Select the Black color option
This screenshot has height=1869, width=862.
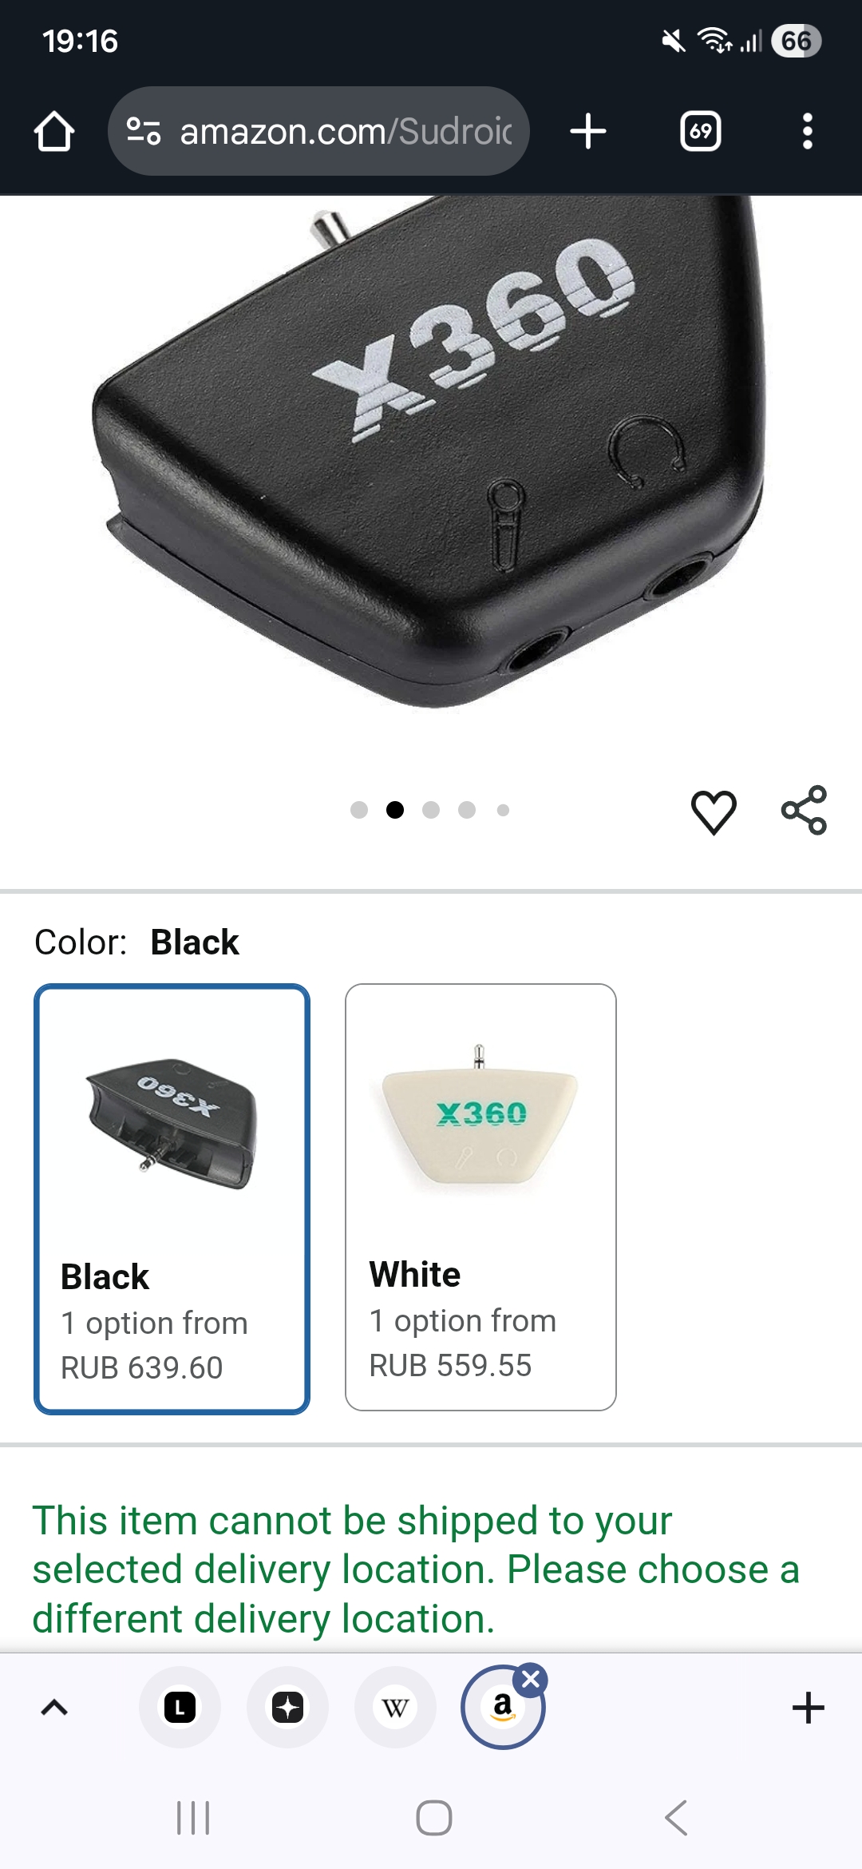172,1199
